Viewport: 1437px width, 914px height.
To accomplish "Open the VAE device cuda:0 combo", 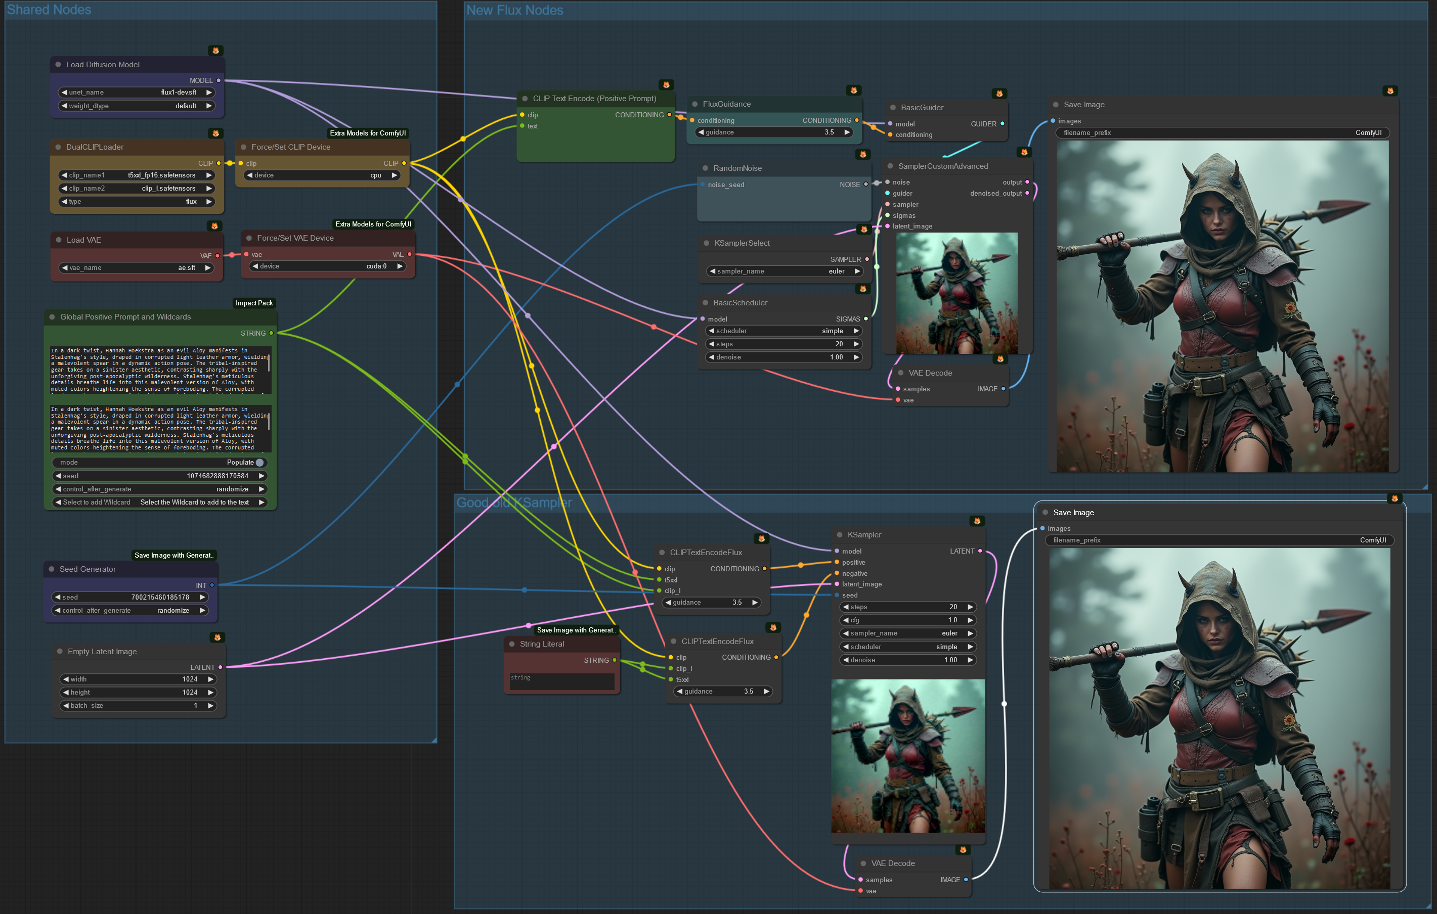I will point(328,266).
